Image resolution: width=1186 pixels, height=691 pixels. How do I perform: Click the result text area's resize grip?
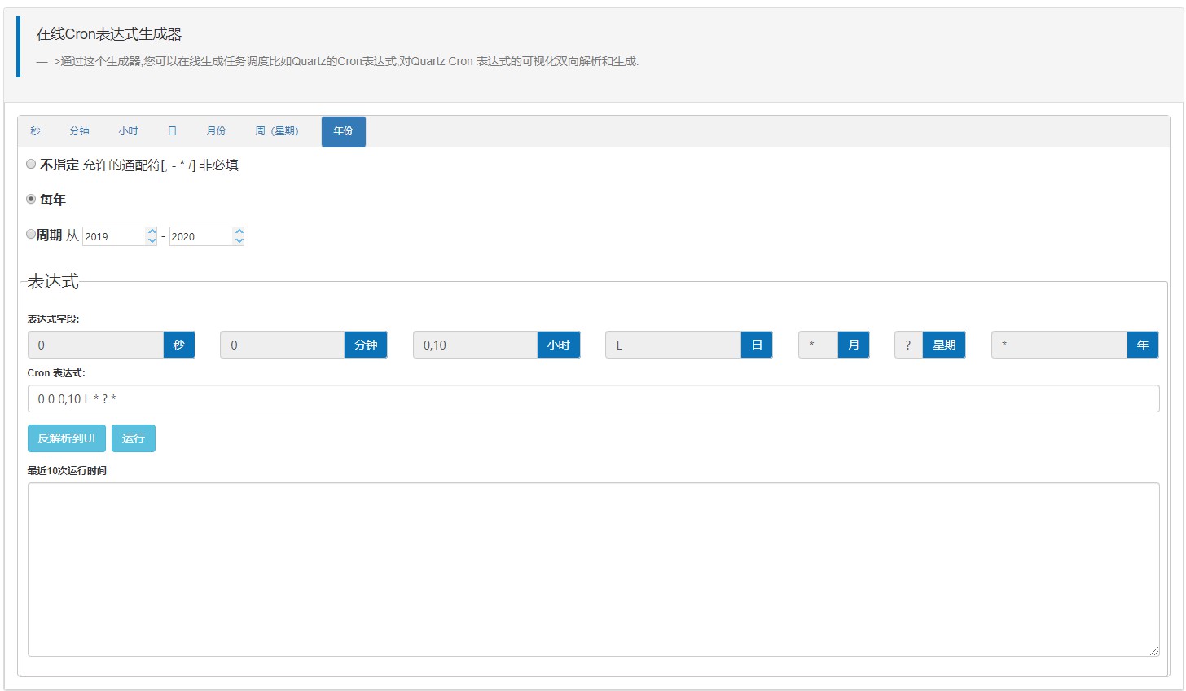pos(1154,650)
